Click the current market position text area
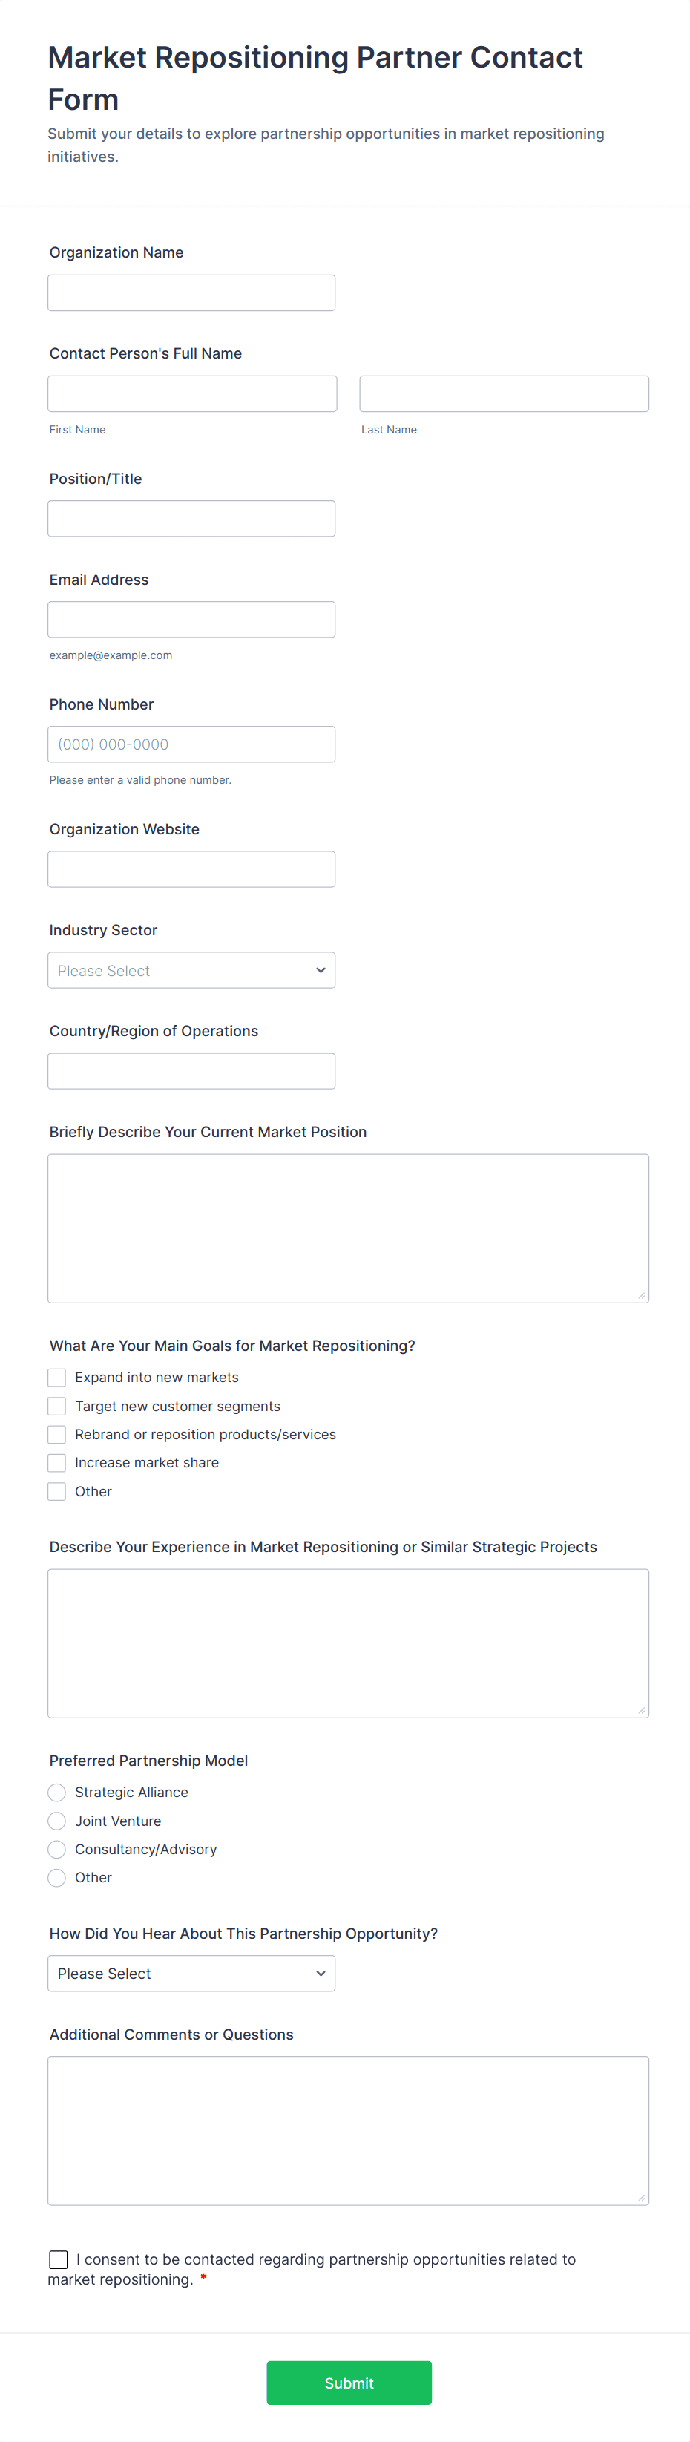 click(348, 1228)
